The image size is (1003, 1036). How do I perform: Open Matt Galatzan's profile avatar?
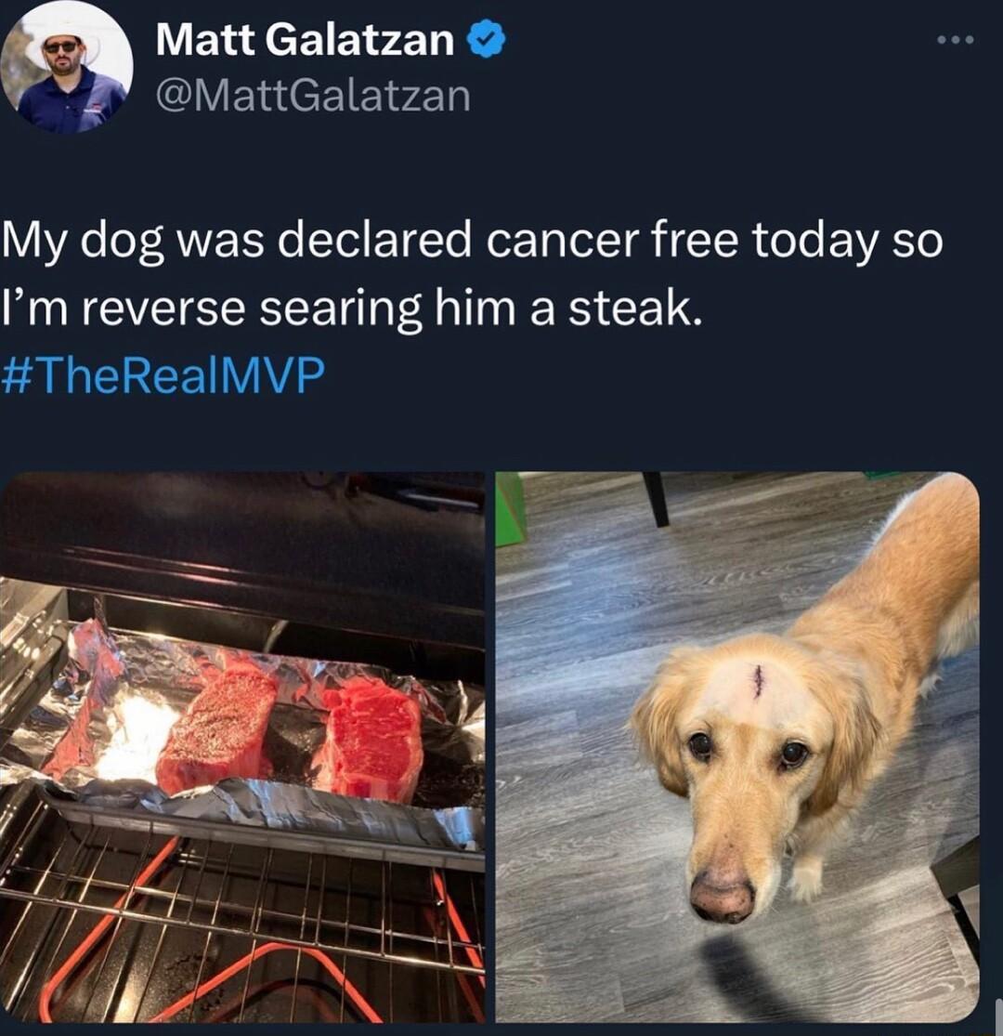(66, 67)
